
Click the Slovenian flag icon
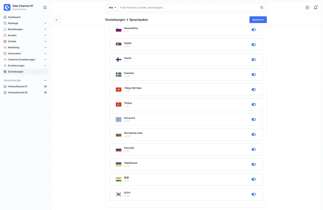(x=119, y=30)
